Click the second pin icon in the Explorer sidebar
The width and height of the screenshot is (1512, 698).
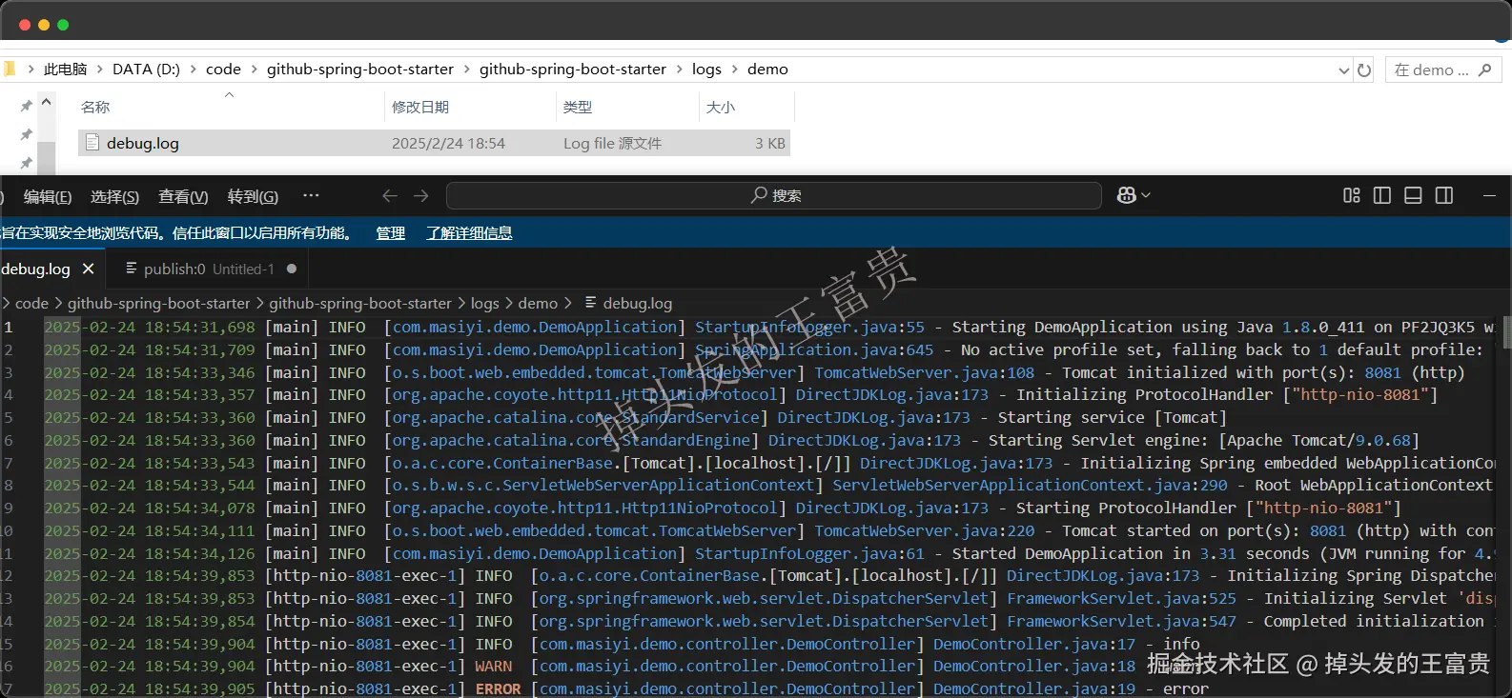pos(27,134)
